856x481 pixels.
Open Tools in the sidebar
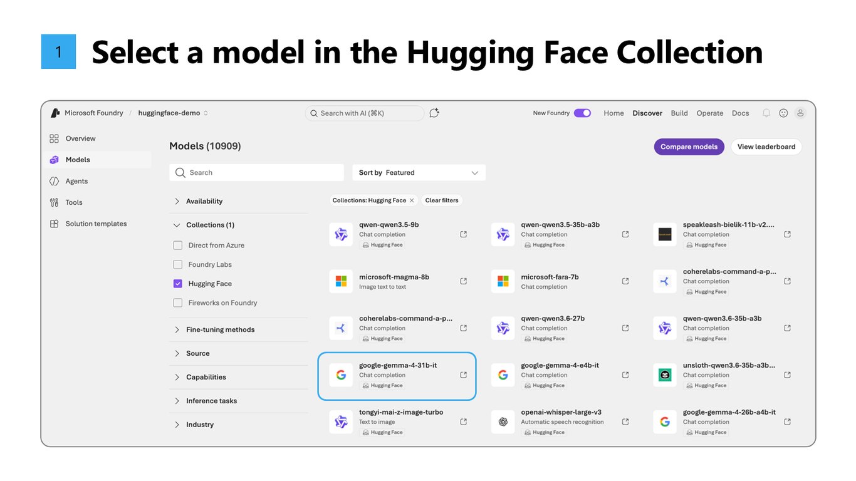[x=98, y=202]
